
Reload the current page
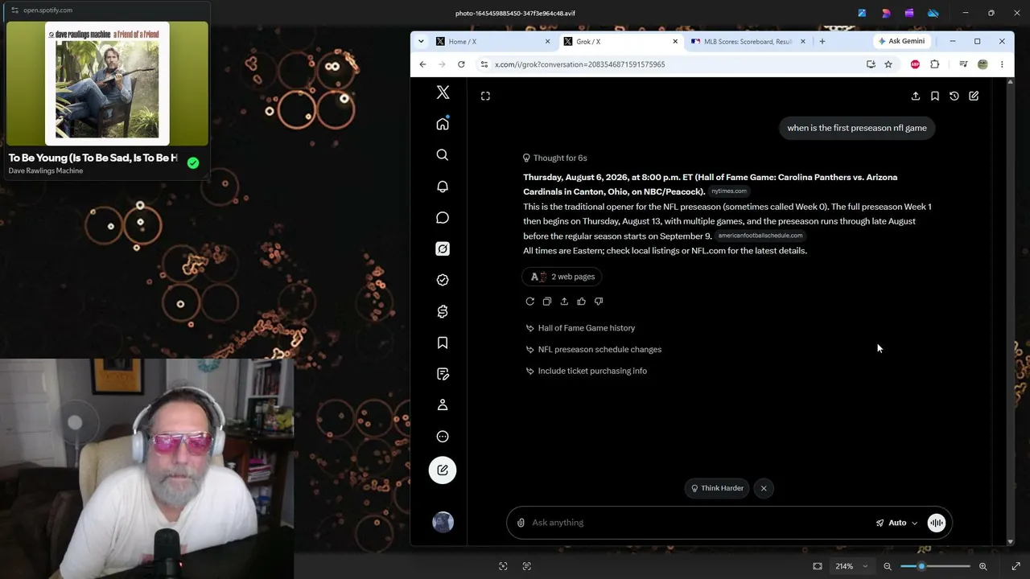point(461,64)
